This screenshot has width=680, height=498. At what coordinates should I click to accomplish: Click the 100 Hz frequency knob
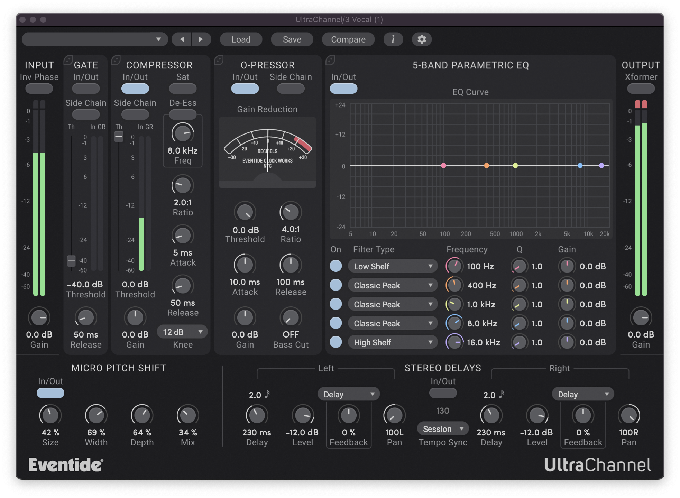point(454,266)
